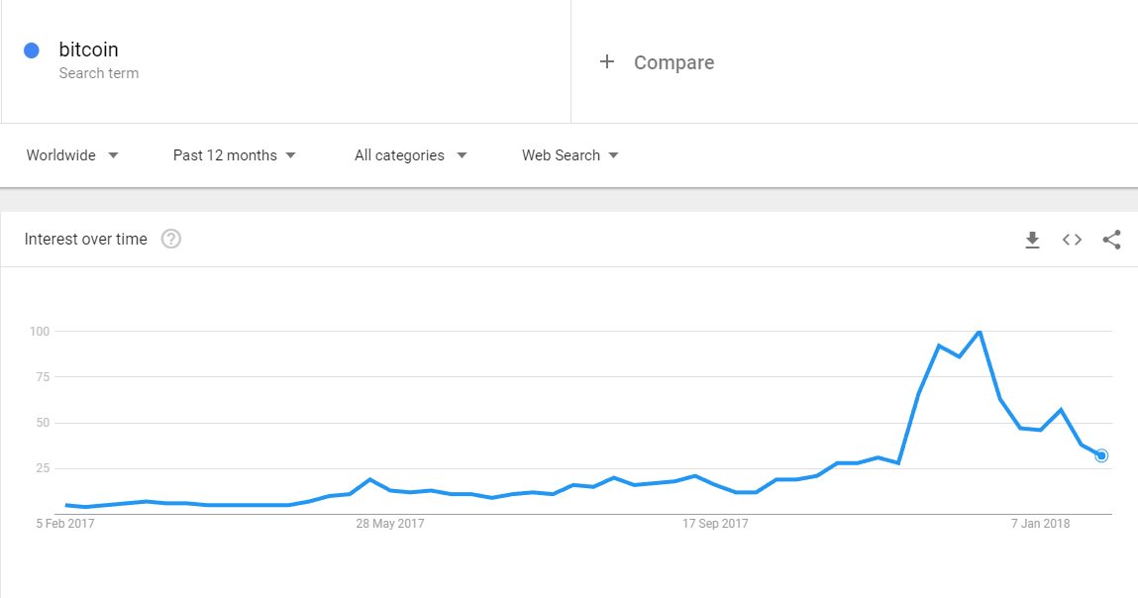Edit the bitcoin search term
This screenshot has height=598, width=1138.
(88, 50)
